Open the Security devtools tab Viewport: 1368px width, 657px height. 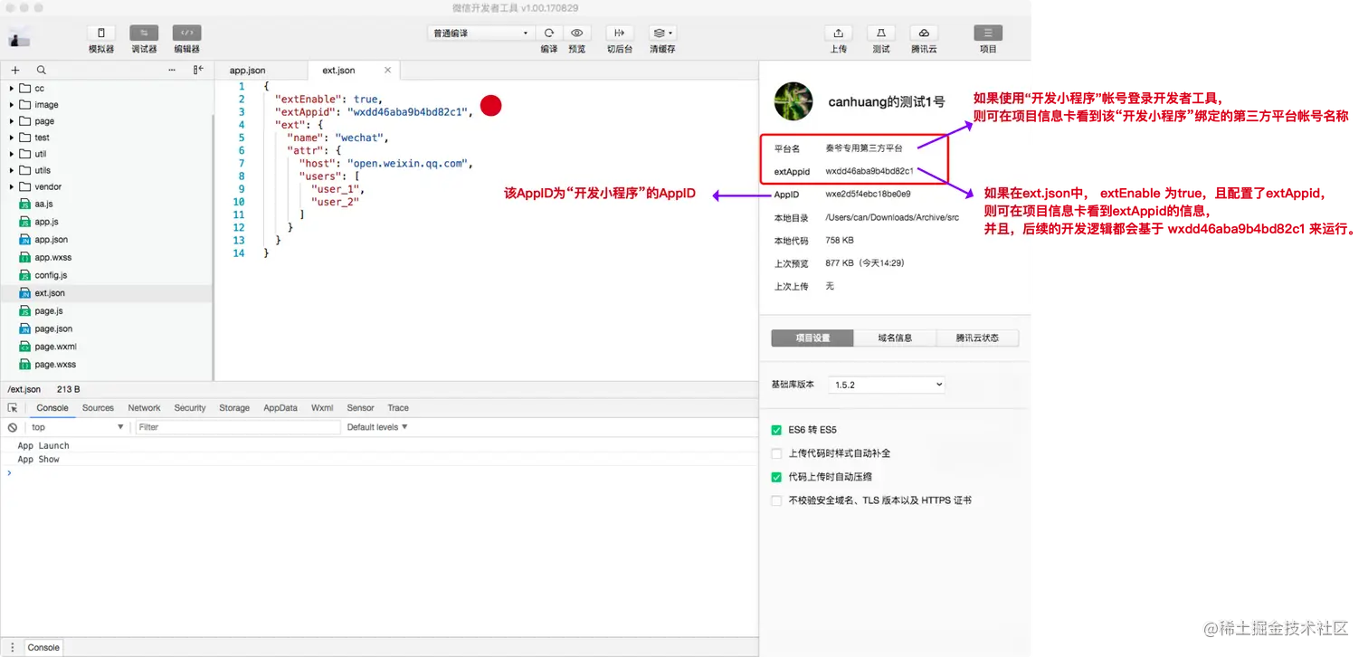[190, 408]
